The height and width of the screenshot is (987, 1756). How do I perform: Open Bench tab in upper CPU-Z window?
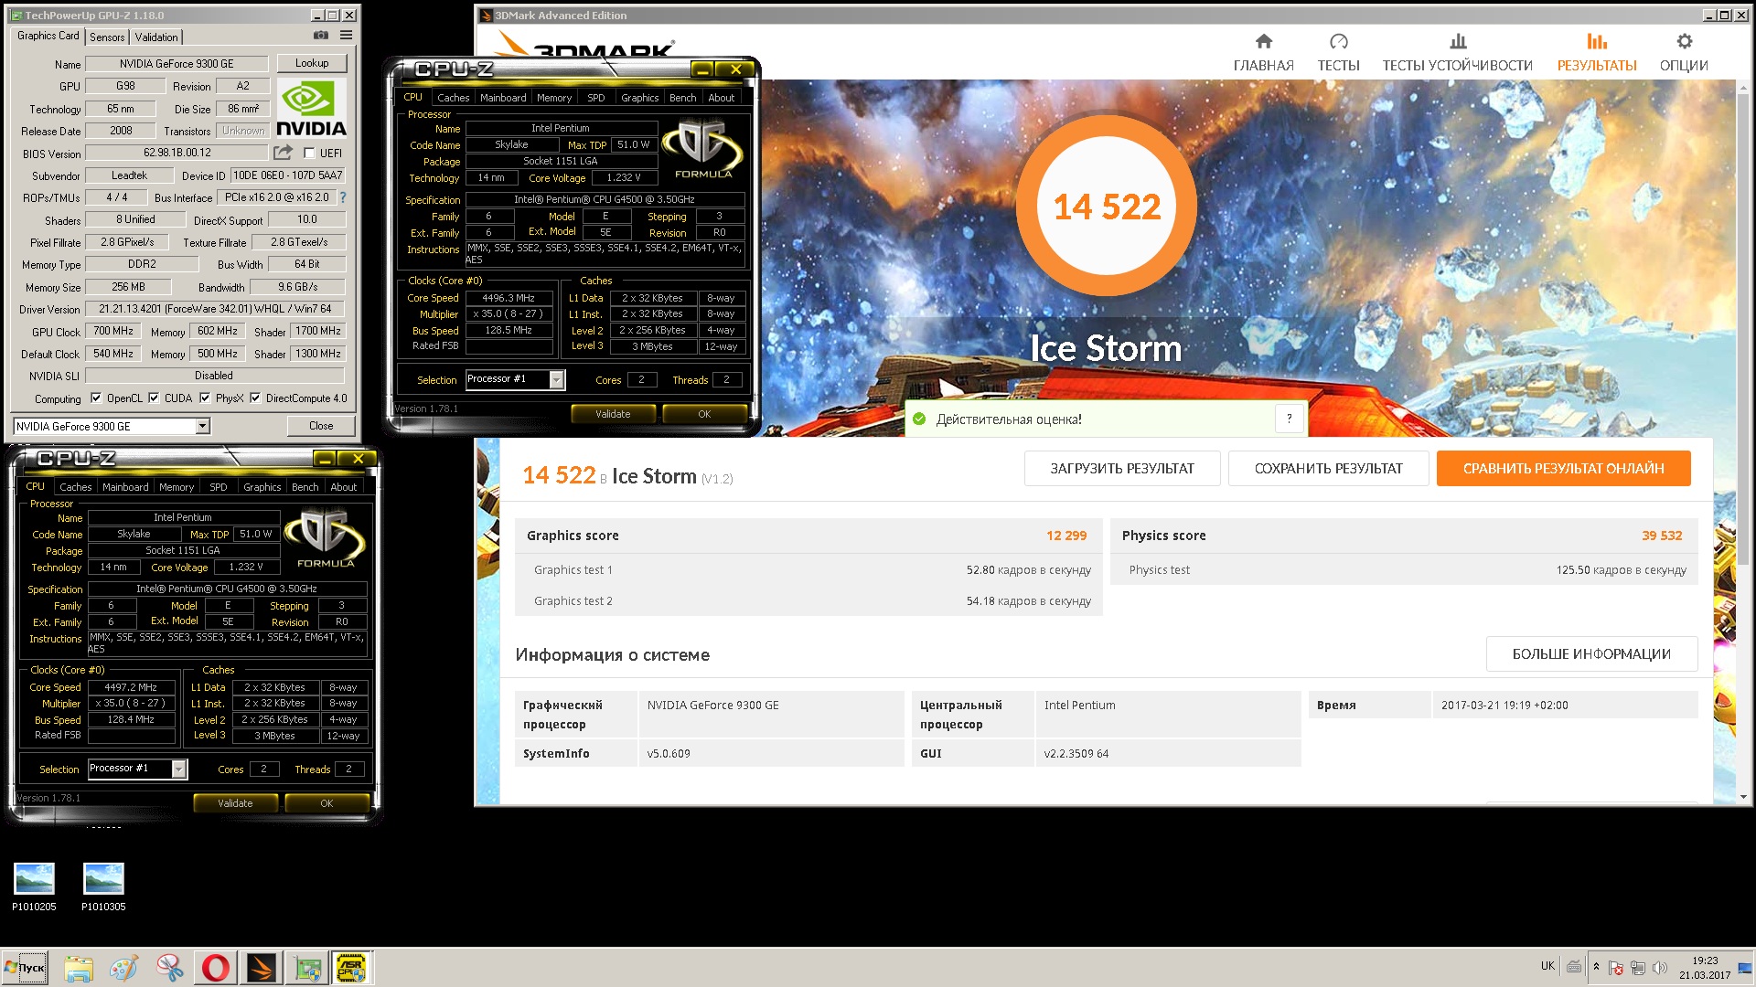tap(682, 98)
